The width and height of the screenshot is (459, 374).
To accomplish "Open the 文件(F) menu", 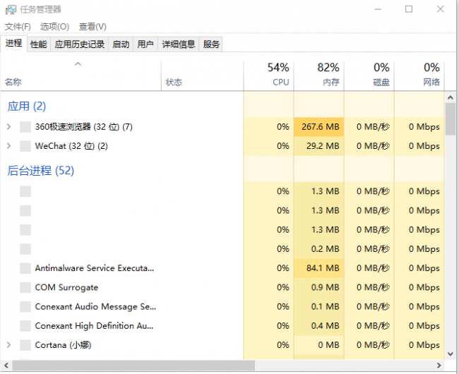I will 18,27.
